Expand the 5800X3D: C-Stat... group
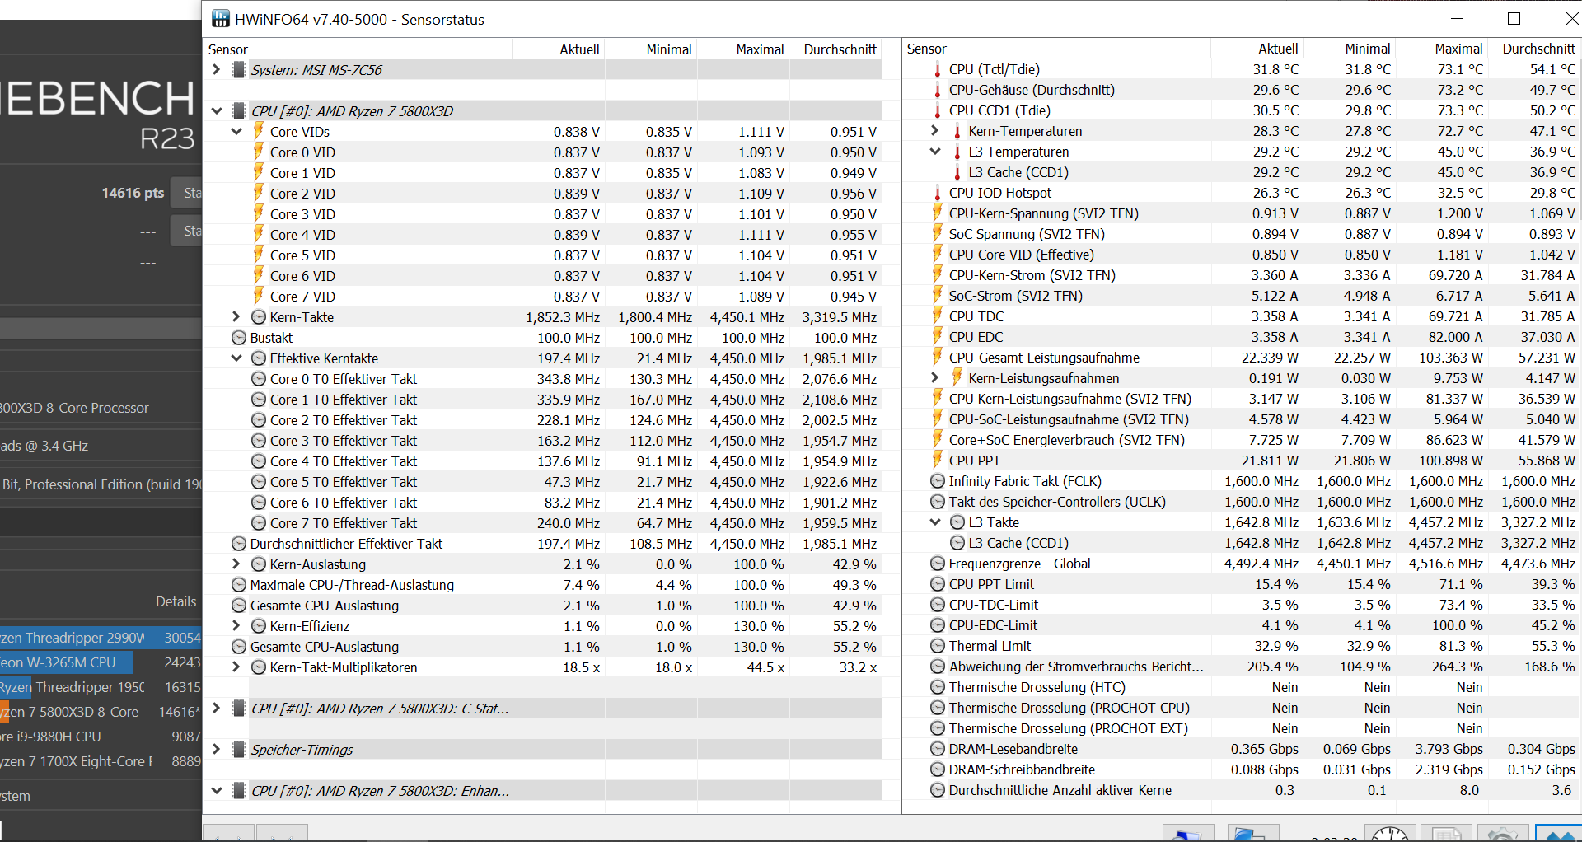 (216, 708)
